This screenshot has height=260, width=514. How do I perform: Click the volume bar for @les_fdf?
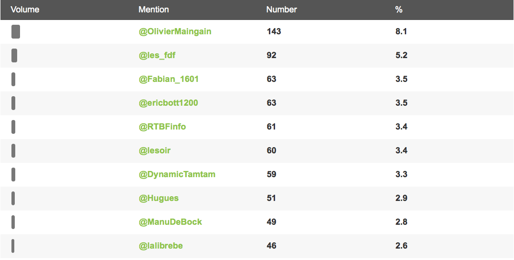(x=14, y=55)
